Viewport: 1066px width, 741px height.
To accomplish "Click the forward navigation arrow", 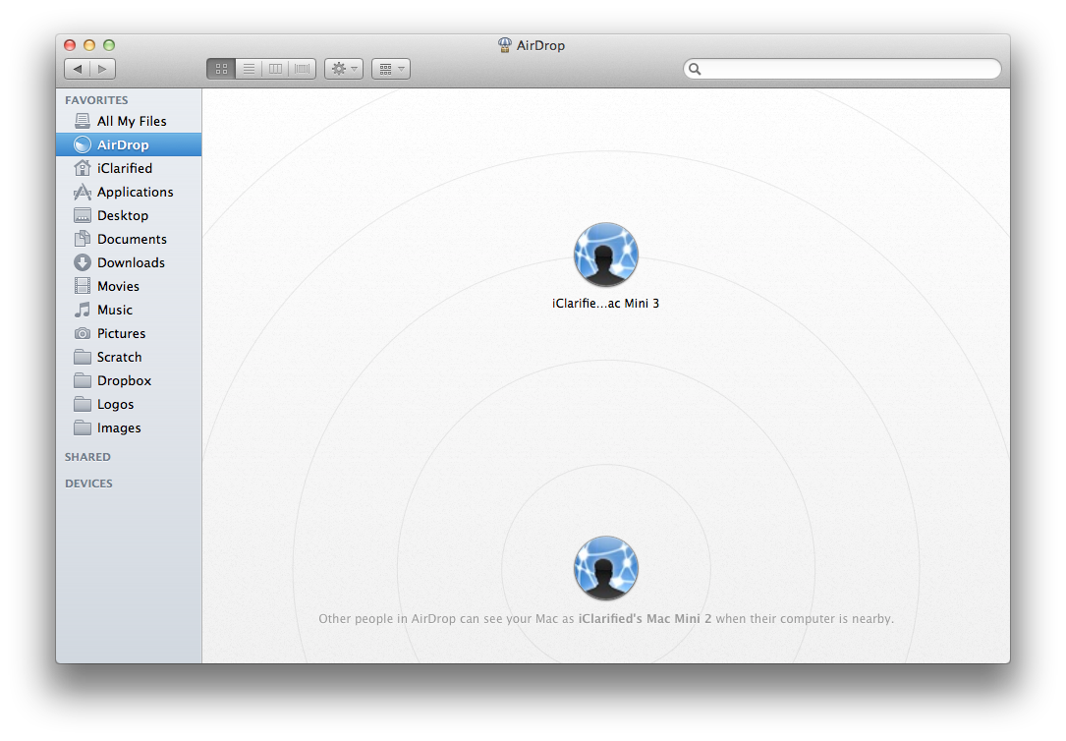I will 103,69.
